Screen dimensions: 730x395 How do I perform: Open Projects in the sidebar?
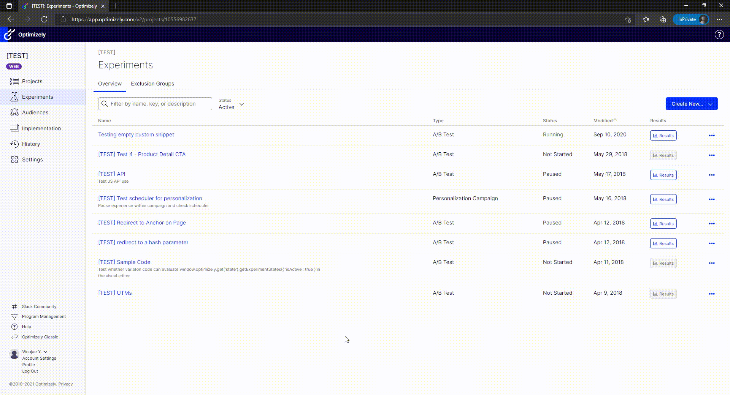(32, 81)
